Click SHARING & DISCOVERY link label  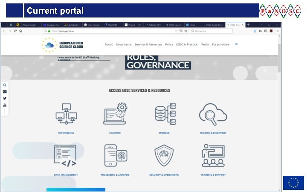click(x=213, y=133)
